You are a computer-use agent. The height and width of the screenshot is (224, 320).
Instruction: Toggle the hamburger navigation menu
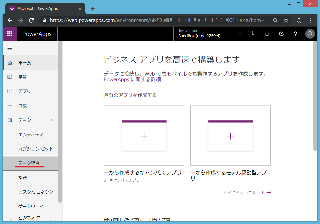click(10, 48)
